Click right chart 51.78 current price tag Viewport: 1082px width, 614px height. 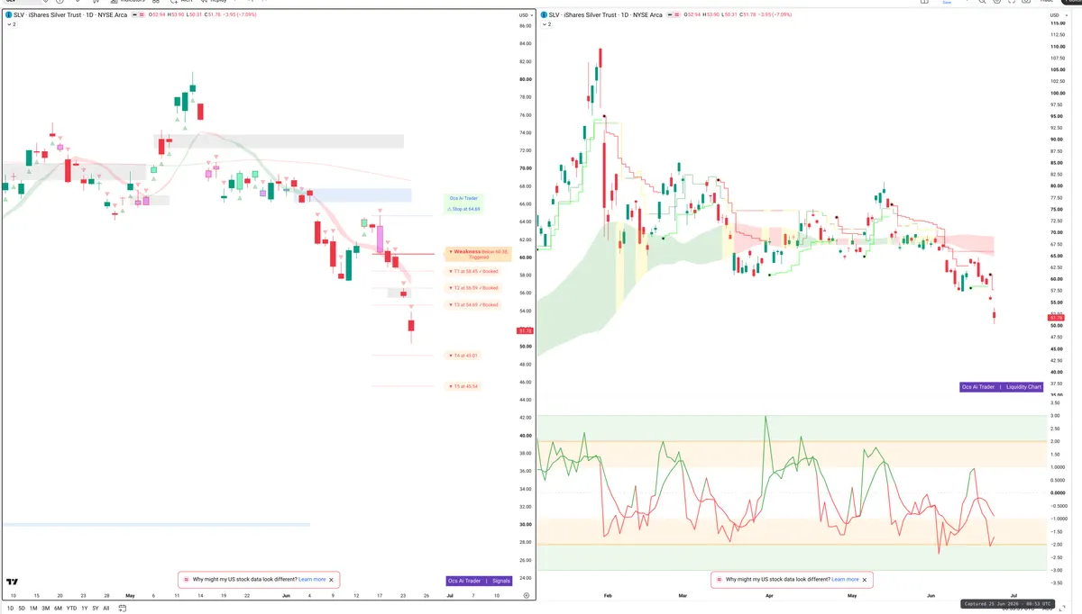point(1056,318)
